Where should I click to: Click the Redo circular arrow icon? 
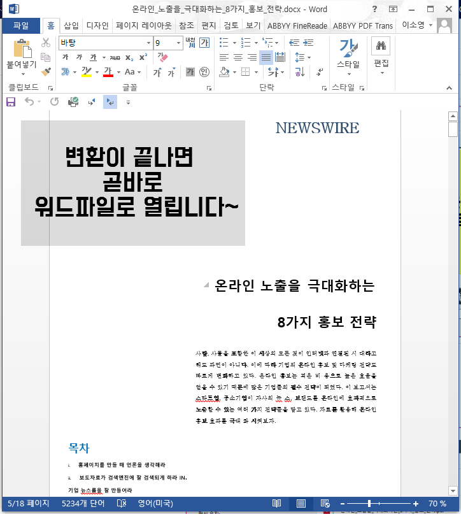click(54, 102)
